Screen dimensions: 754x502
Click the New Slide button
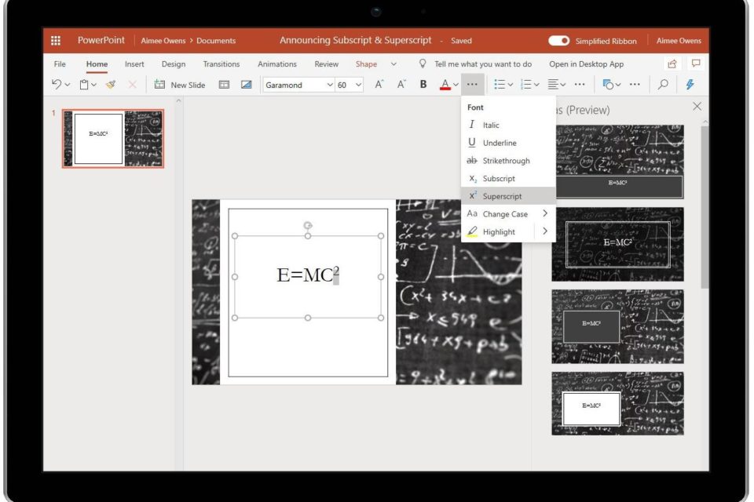click(x=179, y=85)
